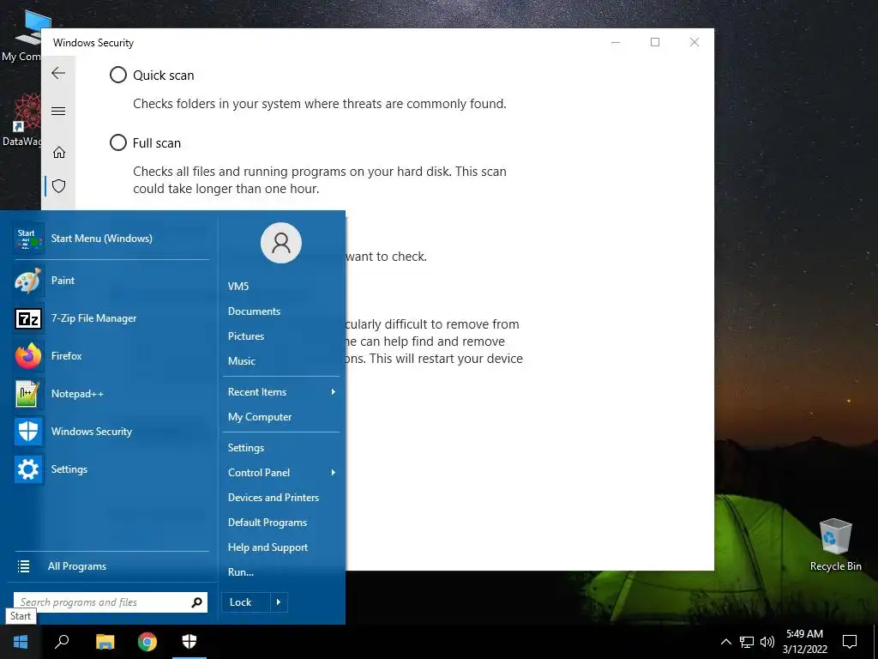Select the Recycle Bin desktop icon
This screenshot has width=878, height=659.
pyautogui.click(x=835, y=544)
